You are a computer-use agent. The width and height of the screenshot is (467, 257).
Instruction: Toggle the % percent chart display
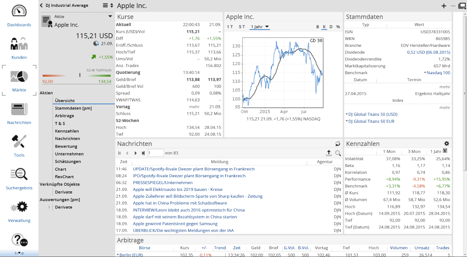pyautogui.click(x=338, y=27)
